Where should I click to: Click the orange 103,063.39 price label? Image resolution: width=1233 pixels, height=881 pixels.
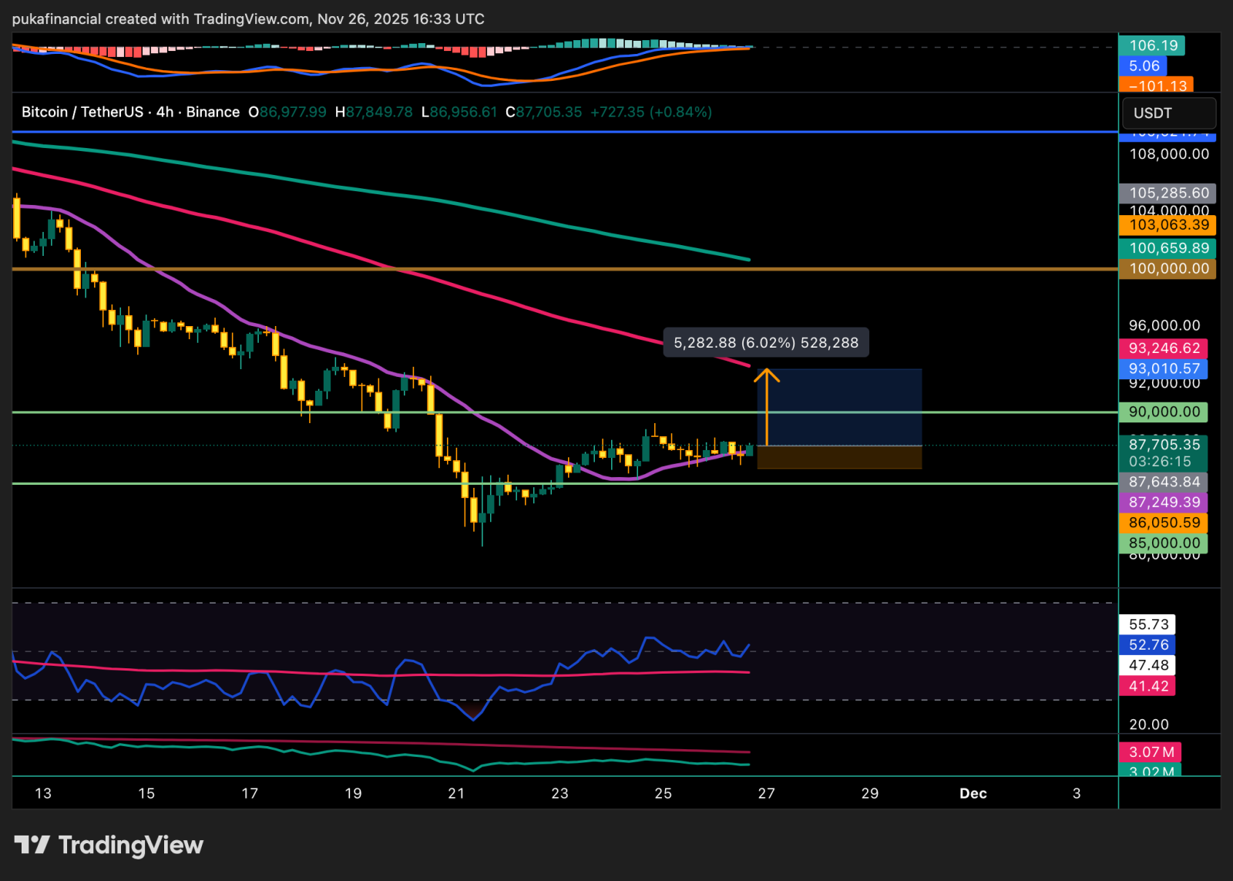[1167, 225]
